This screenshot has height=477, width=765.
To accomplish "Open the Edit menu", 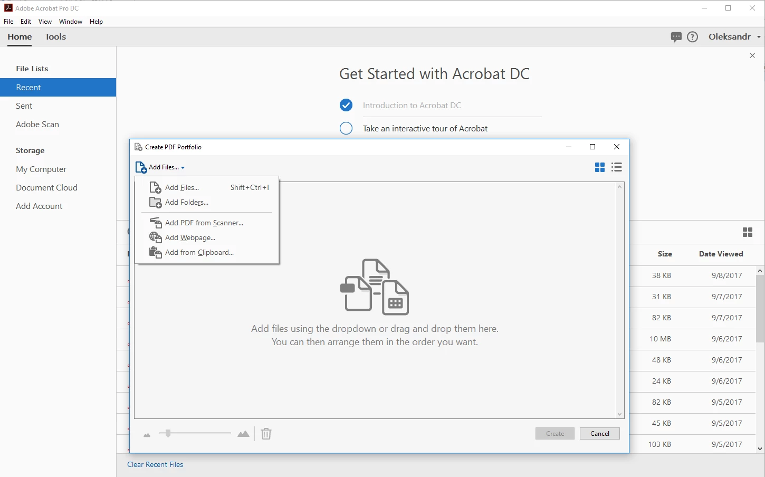I will click(x=26, y=22).
